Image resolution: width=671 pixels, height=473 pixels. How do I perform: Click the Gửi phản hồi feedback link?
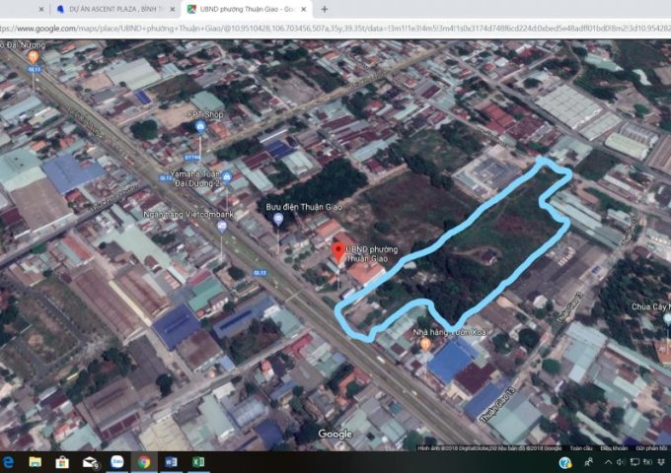point(651,448)
